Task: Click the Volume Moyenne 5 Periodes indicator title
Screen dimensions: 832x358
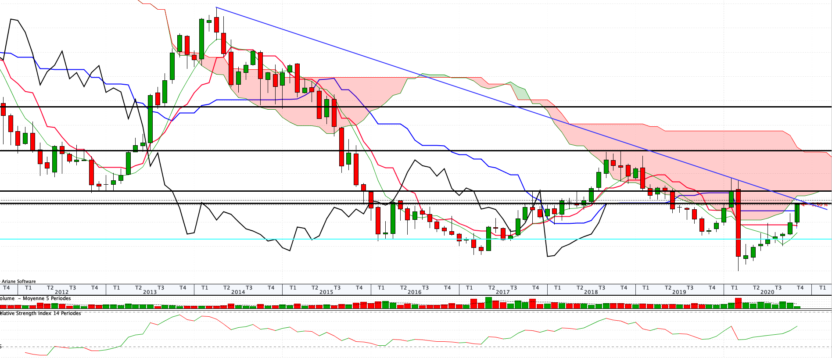Action: click(x=35, y=298)
